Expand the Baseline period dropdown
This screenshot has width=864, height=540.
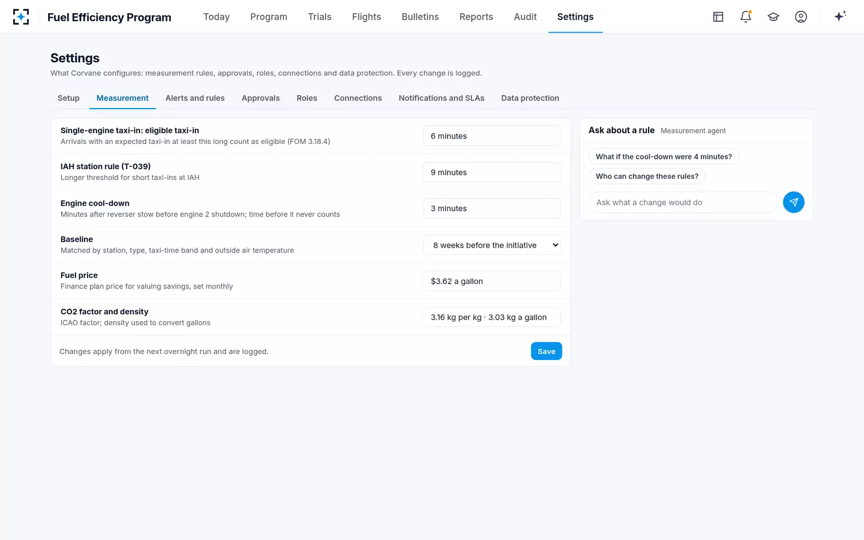492,245
